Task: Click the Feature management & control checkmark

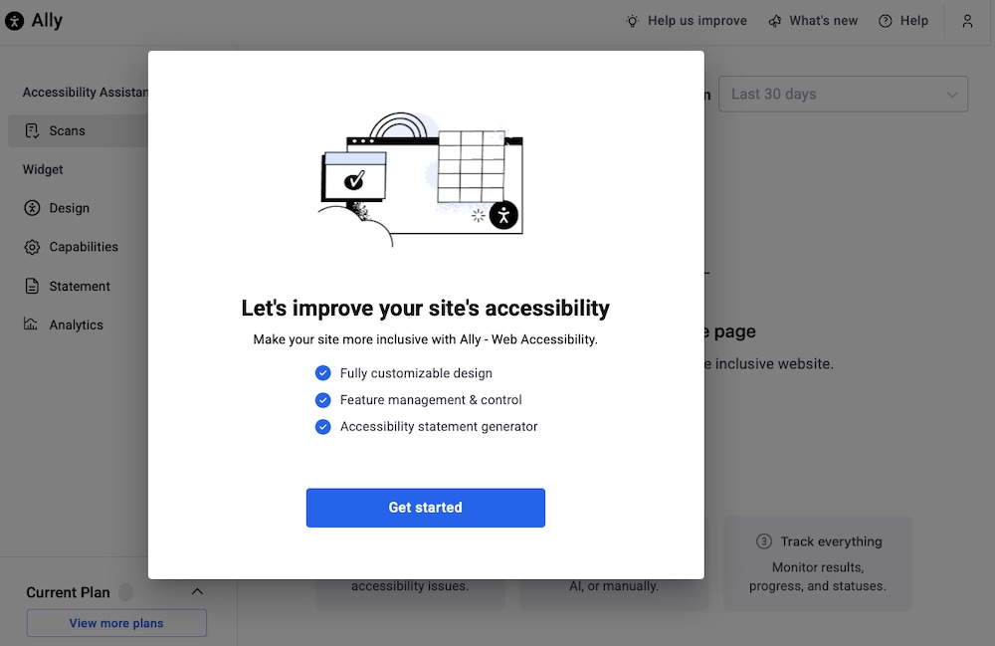Action: 322,400
